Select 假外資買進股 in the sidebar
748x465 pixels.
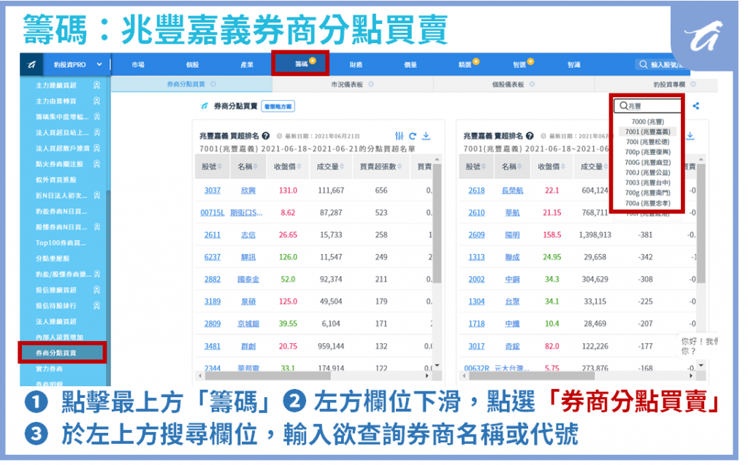56,180
